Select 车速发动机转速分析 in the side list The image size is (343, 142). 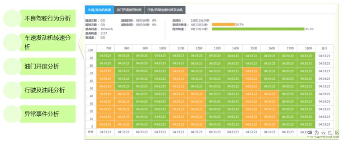pyautogui.click(x=47, y=43)
